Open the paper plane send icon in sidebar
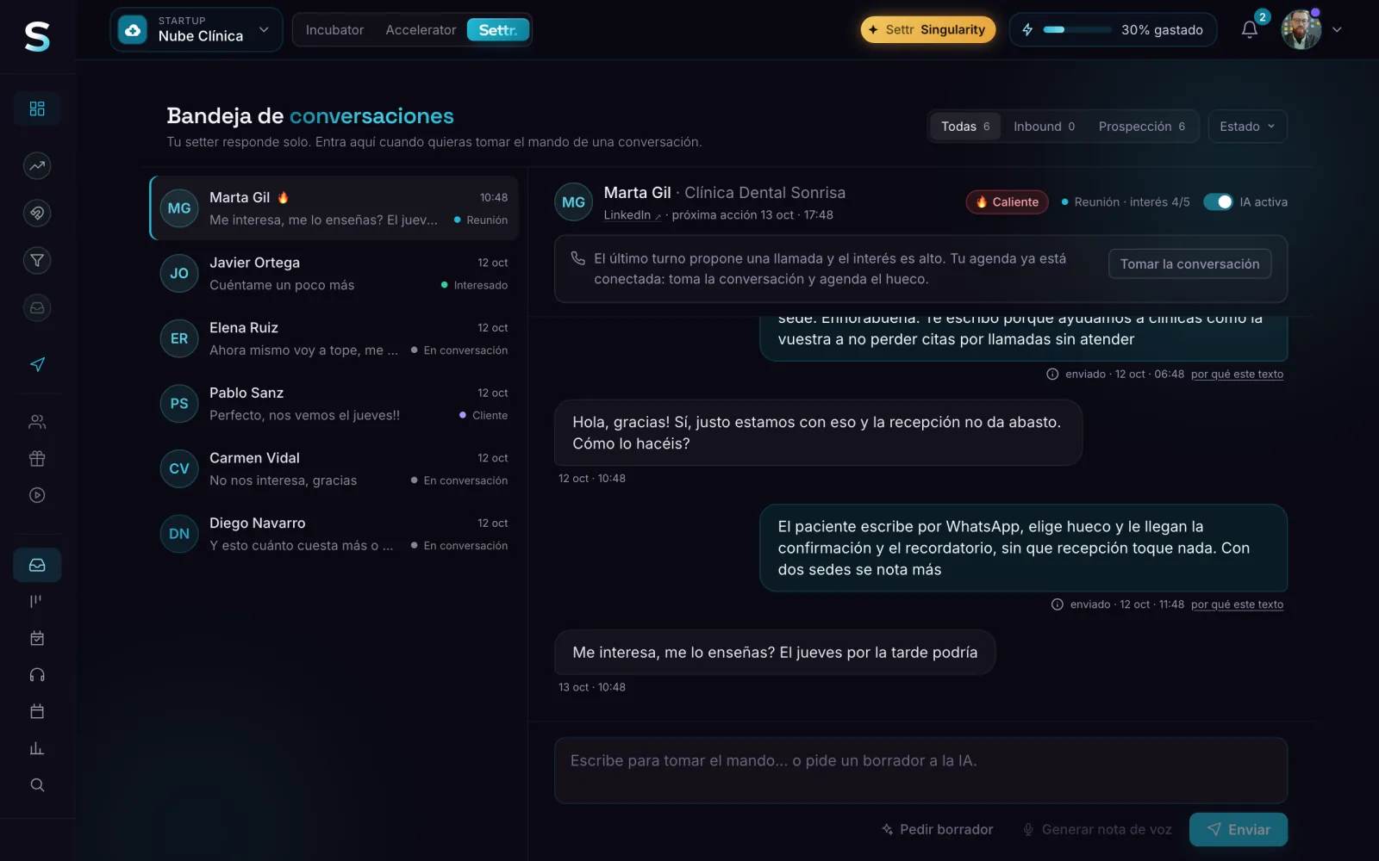Viewport: 1379px width, 861px height. (x=37, y=364)
